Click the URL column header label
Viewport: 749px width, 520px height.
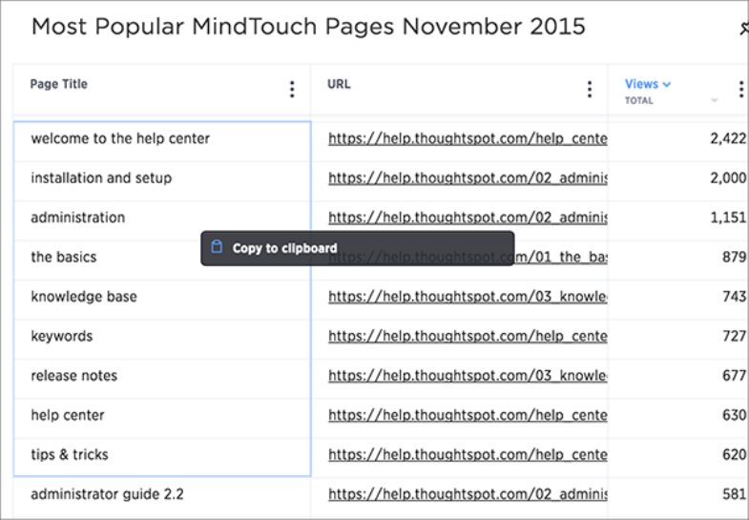[339, 84]
